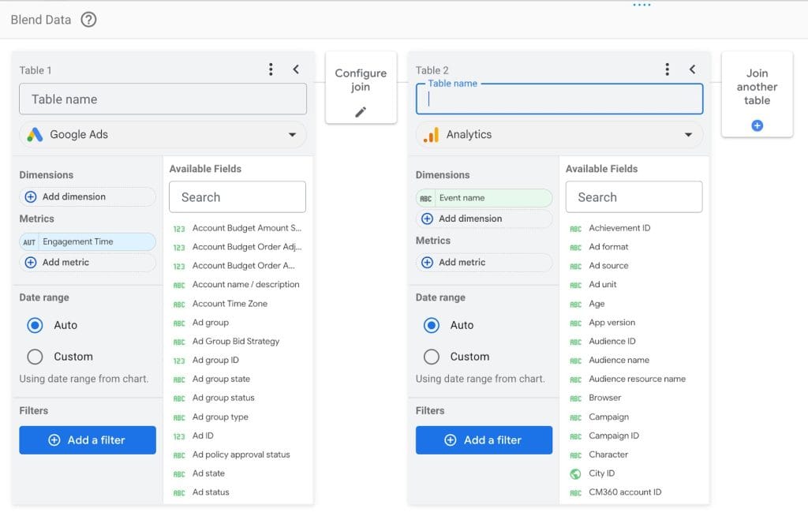Add a filter to Table 1
The height and width of the screenshot is (516, 808).
(x=88, y=440)
